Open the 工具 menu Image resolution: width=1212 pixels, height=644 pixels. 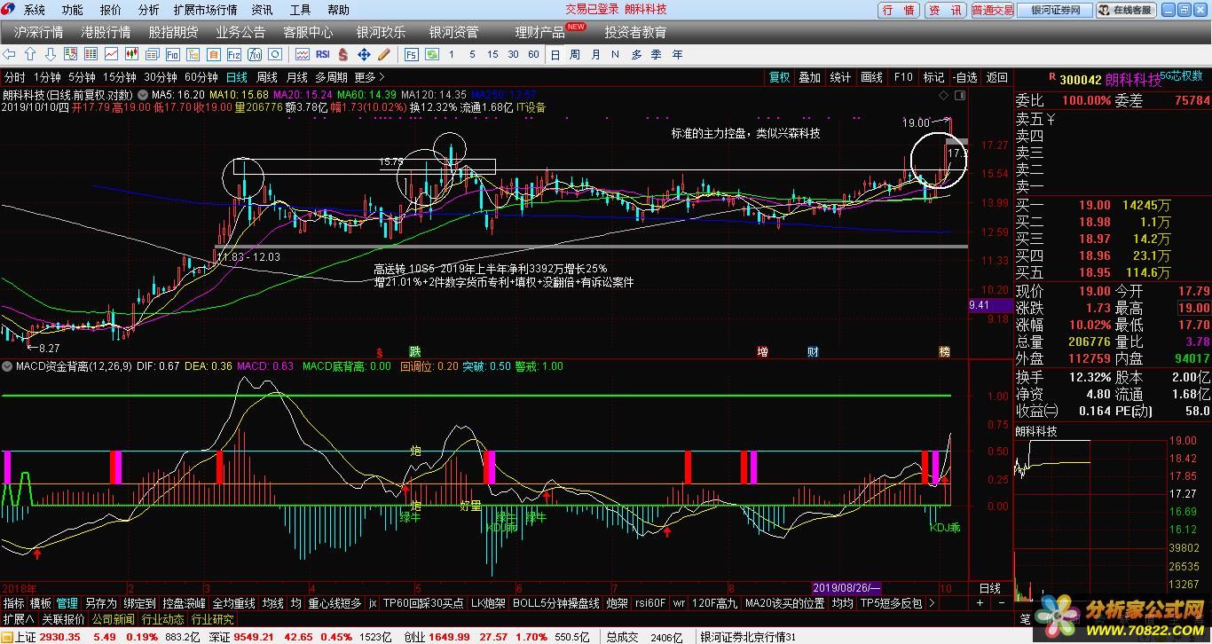[x=301, y=10]
